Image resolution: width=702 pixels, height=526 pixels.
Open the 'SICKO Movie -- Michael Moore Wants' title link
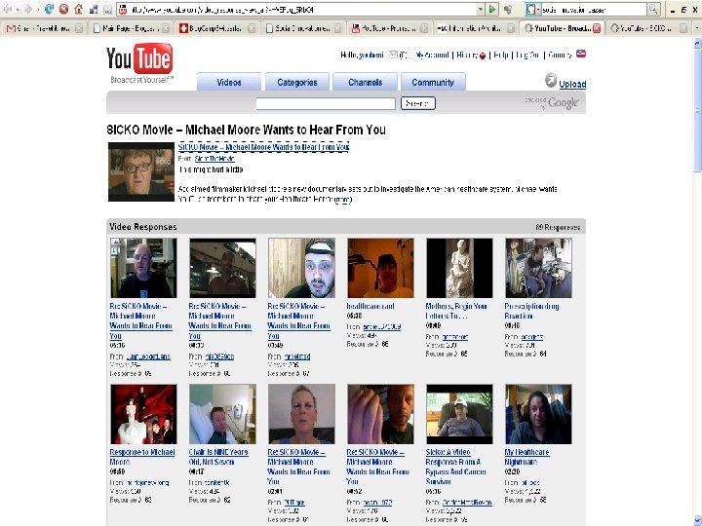263,147
